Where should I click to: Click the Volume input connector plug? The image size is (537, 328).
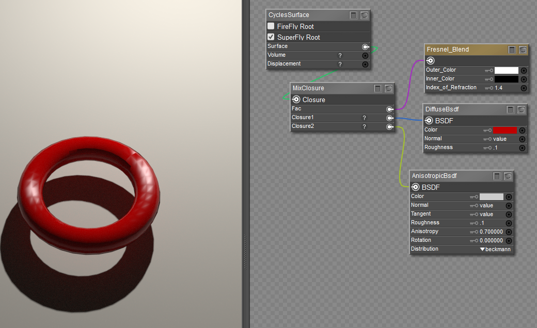point(366,55)
